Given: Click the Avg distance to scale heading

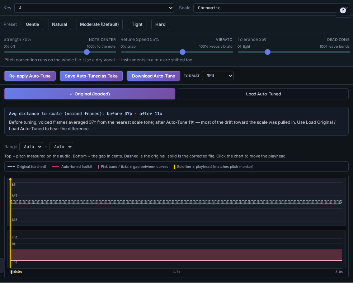Looking at the screenshot, I should click(x=85, y=114).
